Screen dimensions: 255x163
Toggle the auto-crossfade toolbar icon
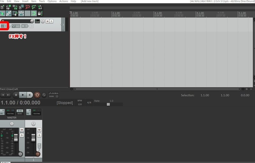point(2,13)
